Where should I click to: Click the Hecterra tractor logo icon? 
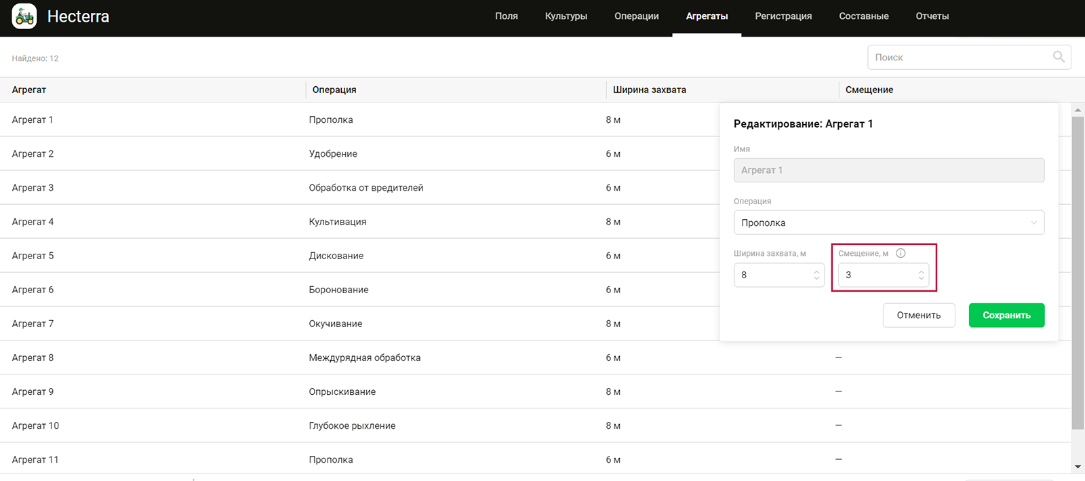[x=24, y=16]
